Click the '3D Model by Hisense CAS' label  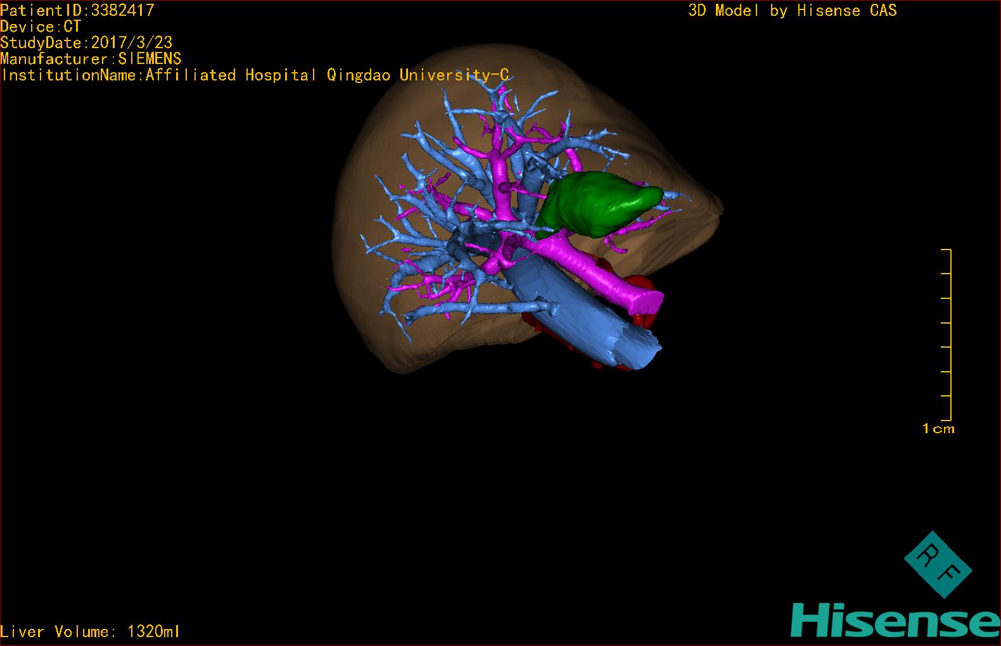click(x=793, y=10)
